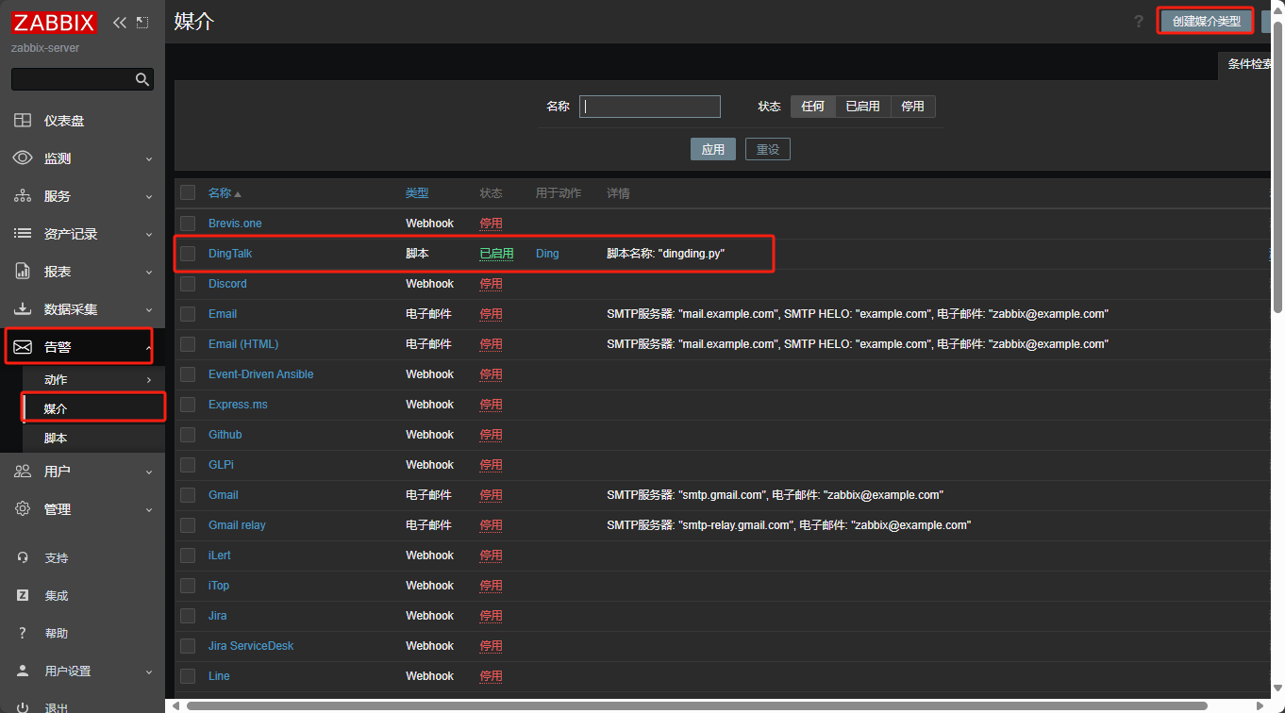Screen dimensions: 1285x713
Task: Tick the checkbox for Line
Action: (188, 676)
